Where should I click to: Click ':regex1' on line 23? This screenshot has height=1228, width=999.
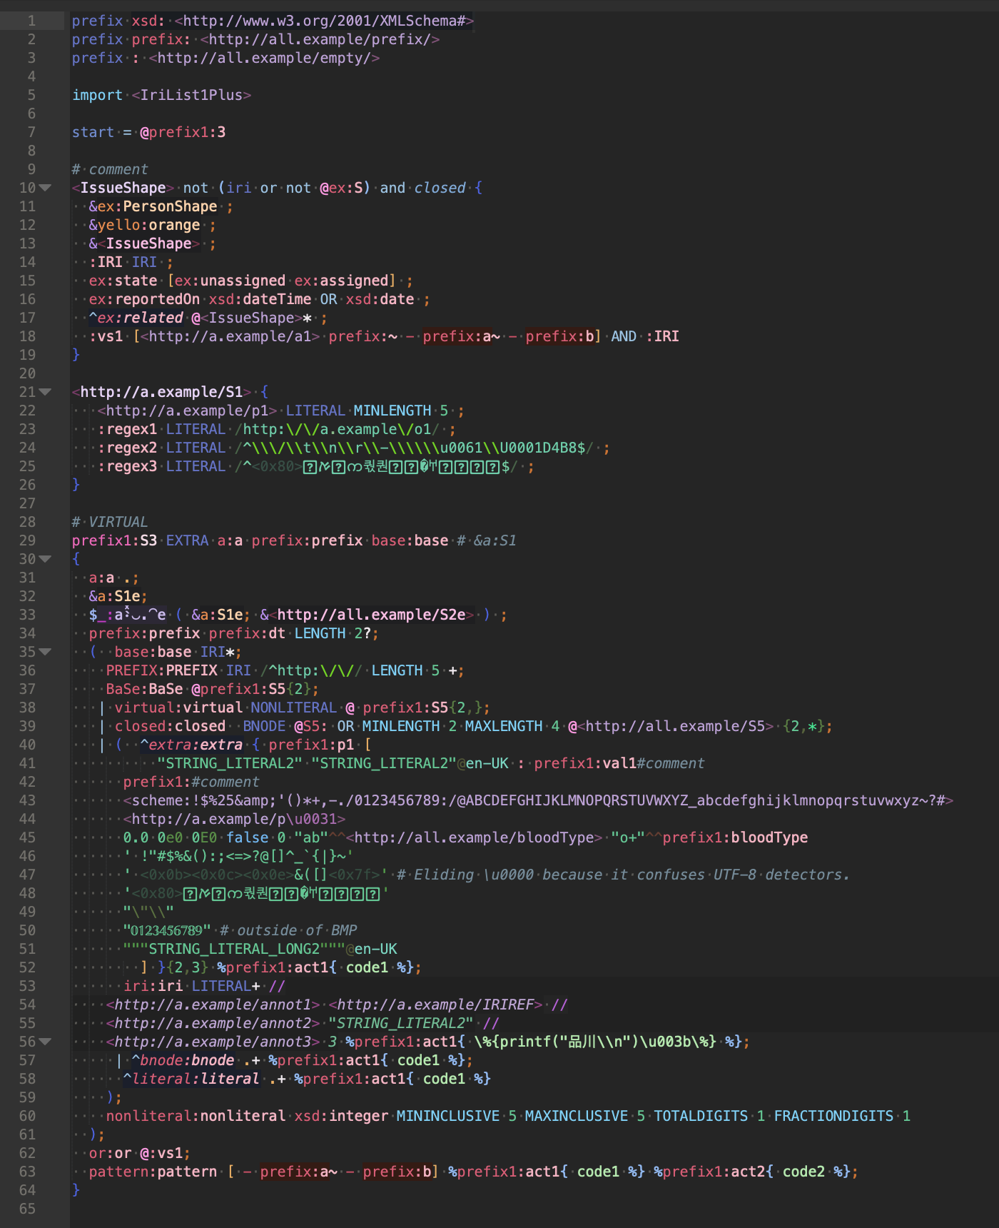pos(127,429)
